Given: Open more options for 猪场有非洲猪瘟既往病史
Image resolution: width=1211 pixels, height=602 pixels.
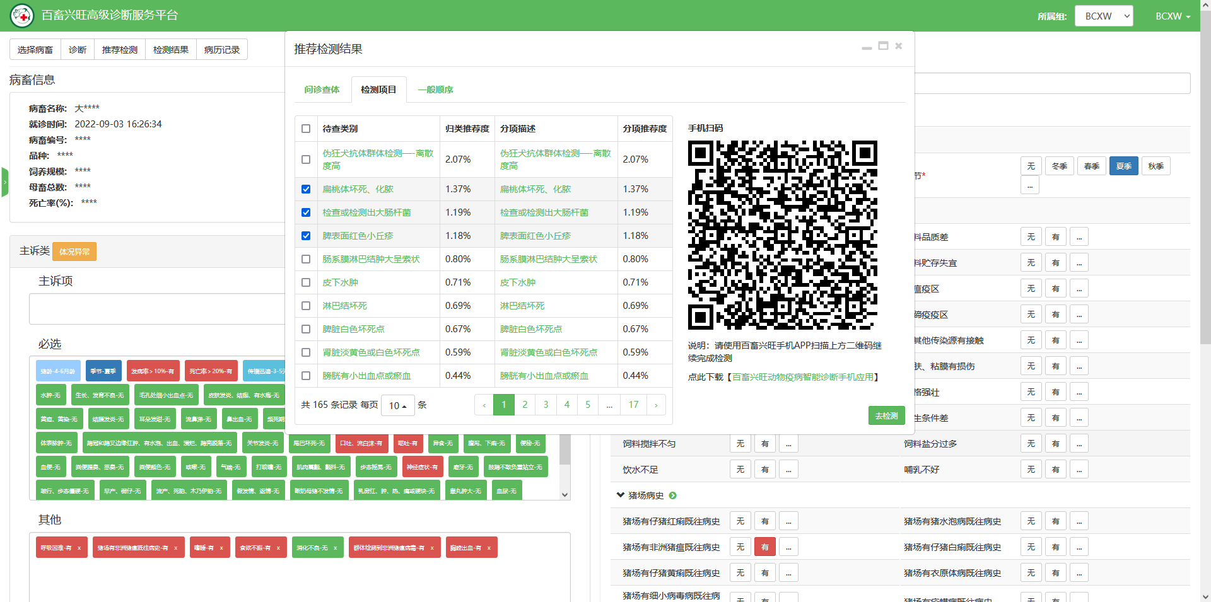Looking at the screenshot, I should pos(788,547).
